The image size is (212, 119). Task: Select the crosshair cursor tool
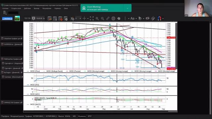84,19
